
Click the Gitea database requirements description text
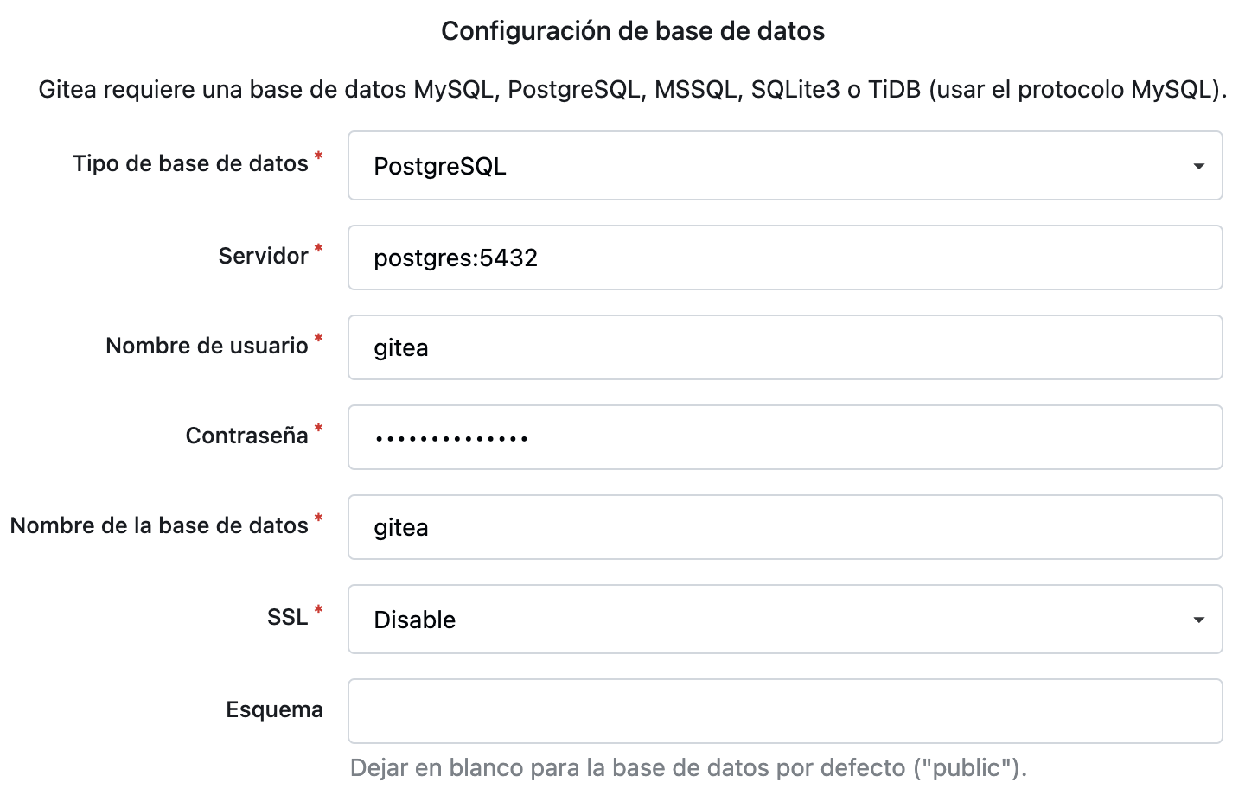click(633, 90)
